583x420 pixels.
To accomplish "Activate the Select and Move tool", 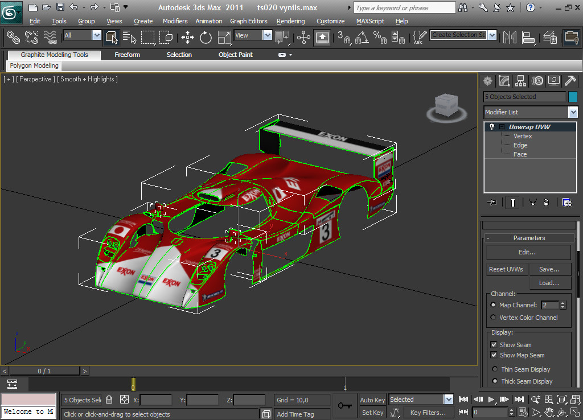I will coord(187,37).
